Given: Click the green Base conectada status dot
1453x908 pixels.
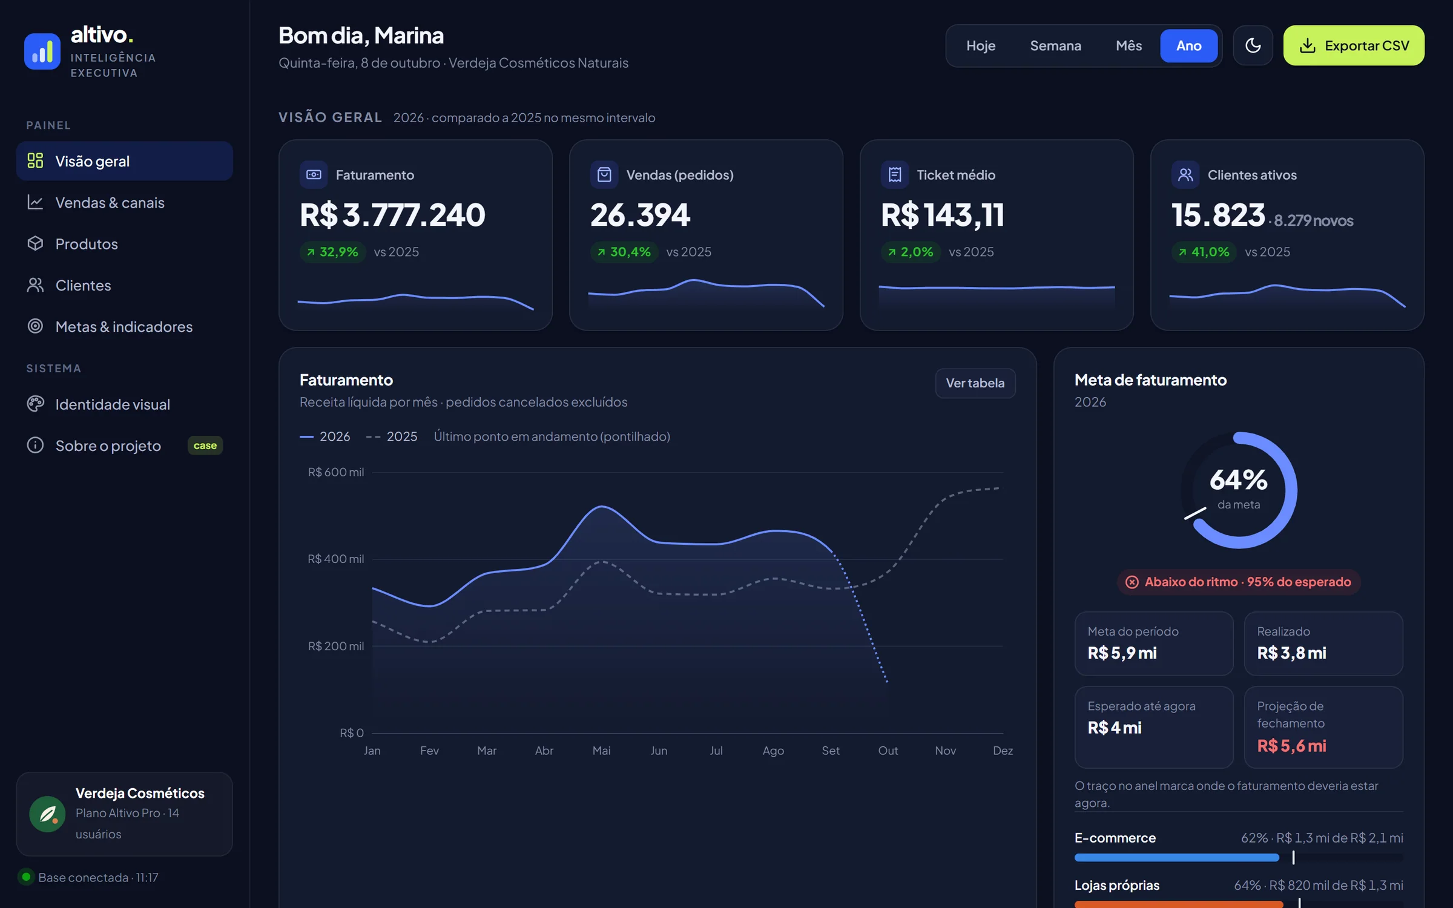Looking at the screenshot, I should point(26,877).
